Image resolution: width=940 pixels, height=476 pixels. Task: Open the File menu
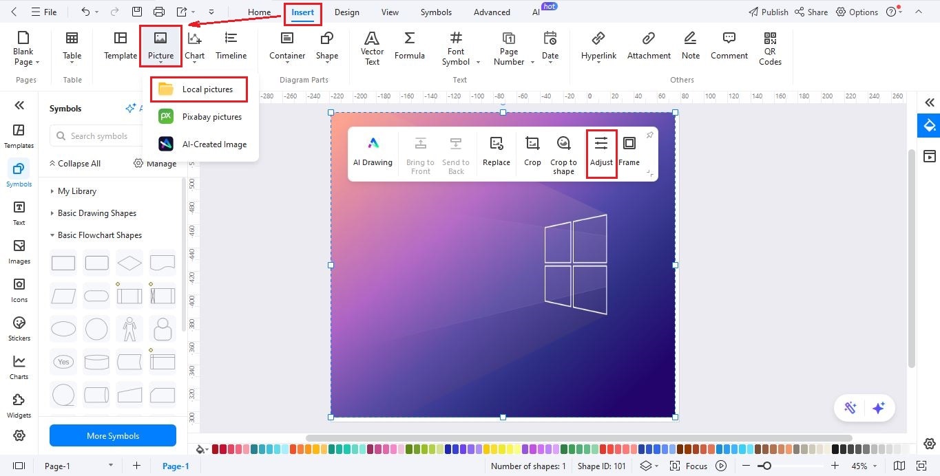[44, 12]
